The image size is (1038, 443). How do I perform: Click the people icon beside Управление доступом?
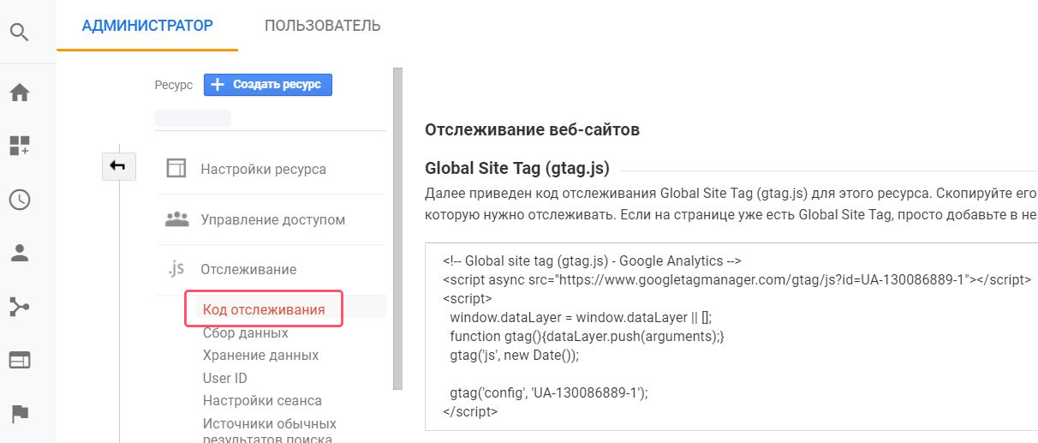176,219
